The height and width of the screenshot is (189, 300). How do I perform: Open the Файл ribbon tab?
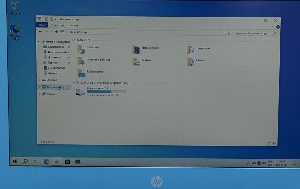coord(42,25)
